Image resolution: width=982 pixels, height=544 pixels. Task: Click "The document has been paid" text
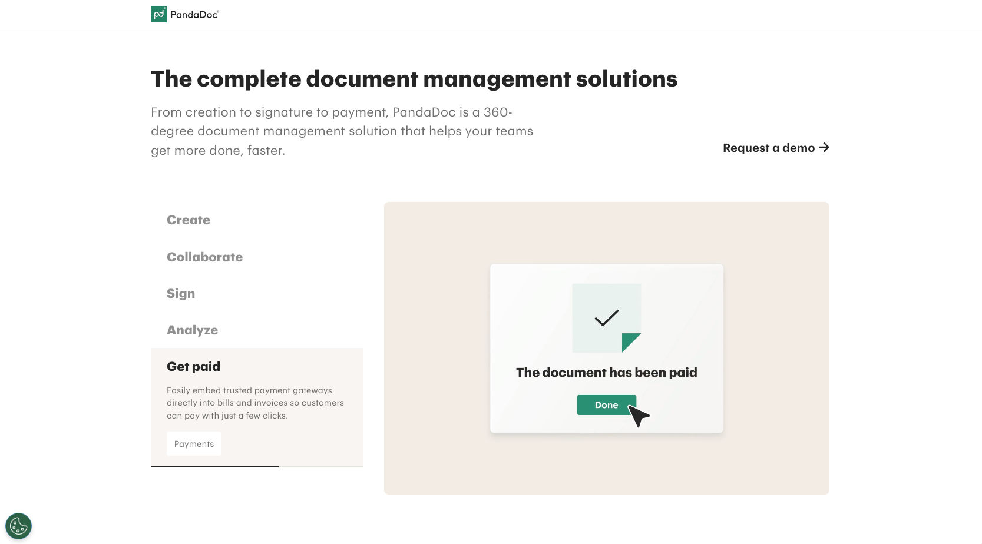(607, 373)
